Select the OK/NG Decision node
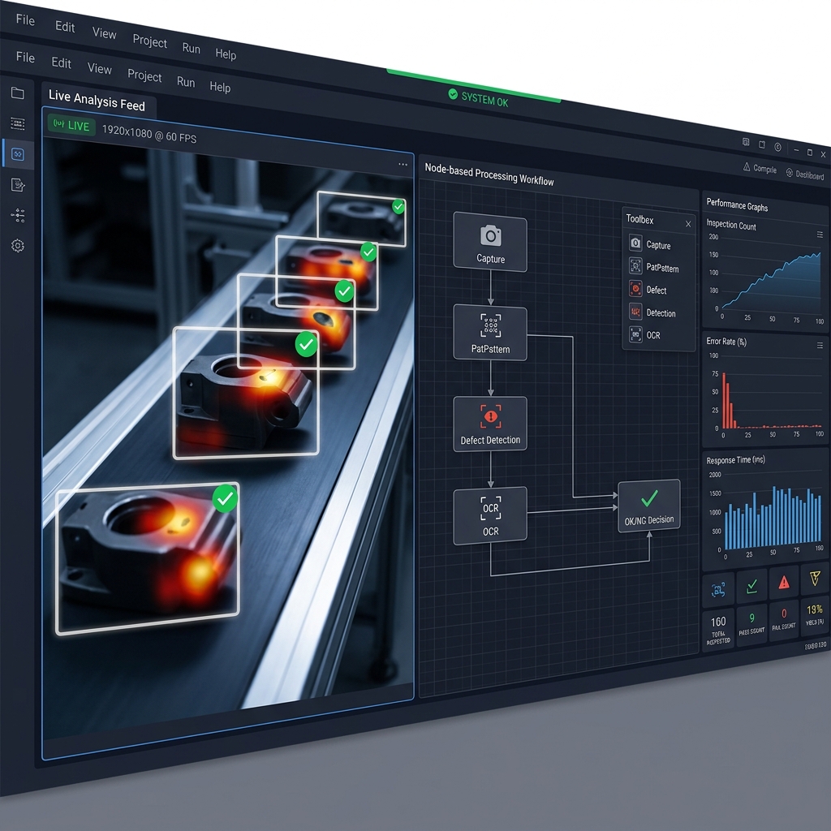This screenshot has width=831, height=831. tap(649, 506)
